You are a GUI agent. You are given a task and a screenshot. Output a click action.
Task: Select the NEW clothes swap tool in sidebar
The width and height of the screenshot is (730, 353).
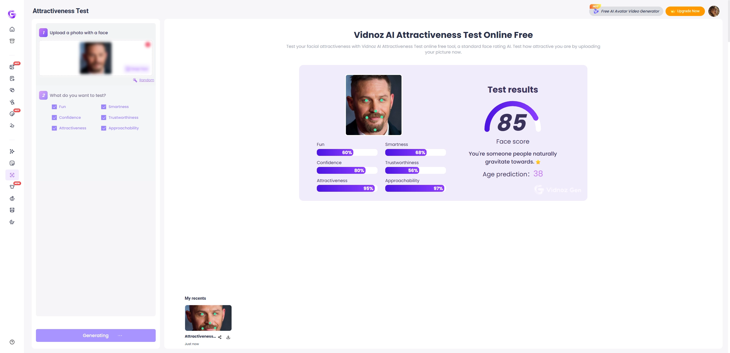[x=12, y=186]
